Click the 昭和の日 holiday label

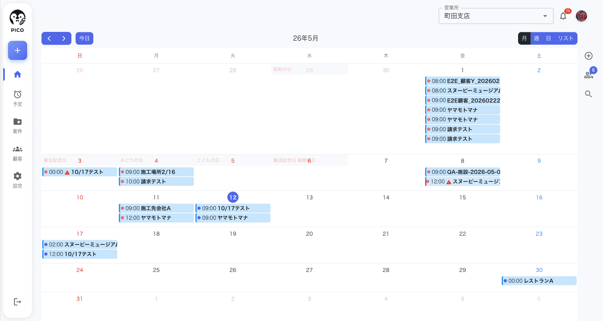pyautogui.click(x=282, y=69)
